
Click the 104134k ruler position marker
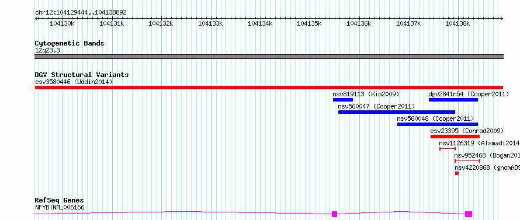coord(261,23)
